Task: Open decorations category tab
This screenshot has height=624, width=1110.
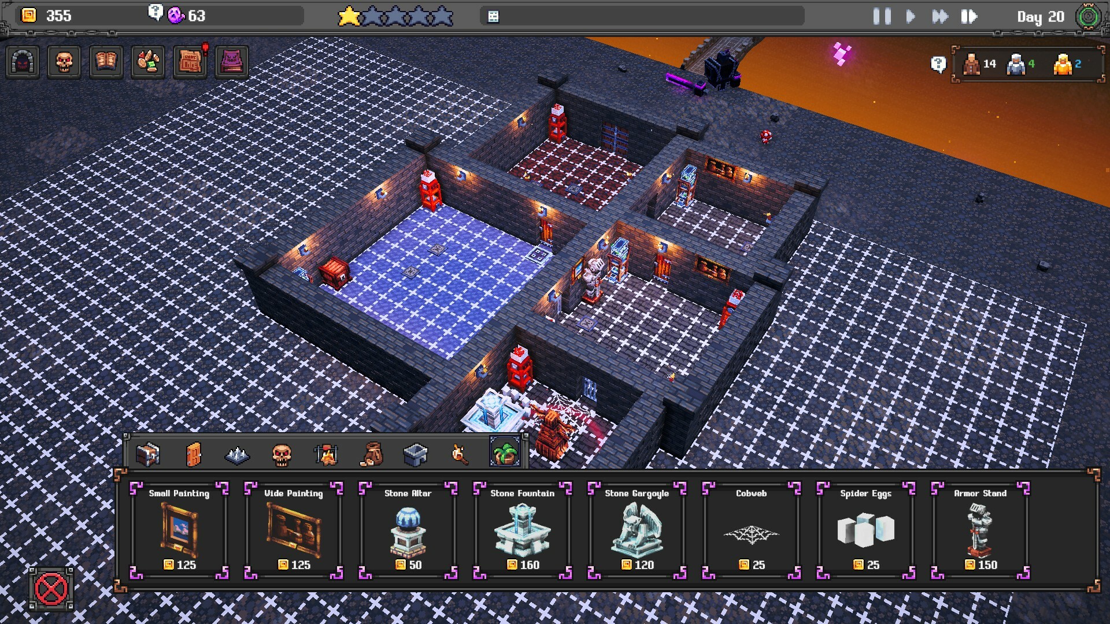Action: [x=502, y=452]
